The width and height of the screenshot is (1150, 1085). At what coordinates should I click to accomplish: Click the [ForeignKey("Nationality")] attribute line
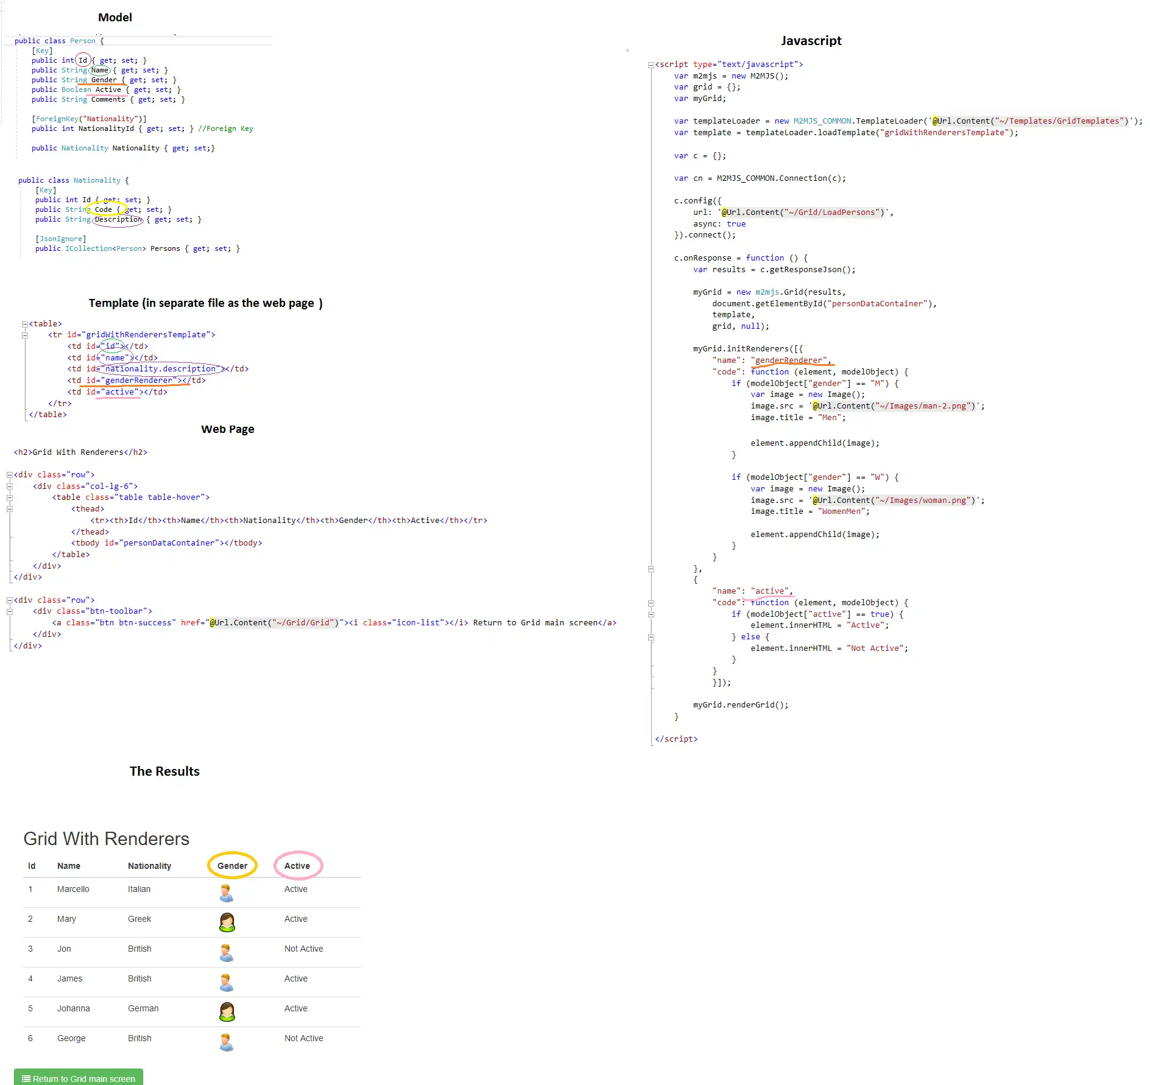click(89, 119)
